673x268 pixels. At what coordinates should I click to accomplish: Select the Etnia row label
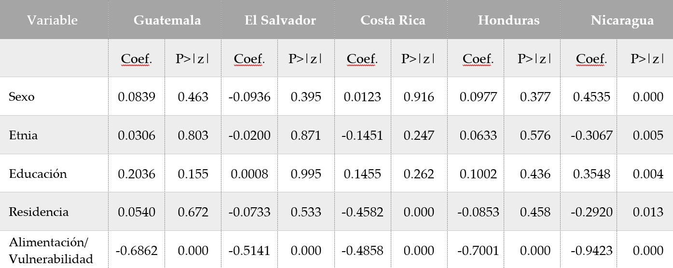(x=23, y=135)
